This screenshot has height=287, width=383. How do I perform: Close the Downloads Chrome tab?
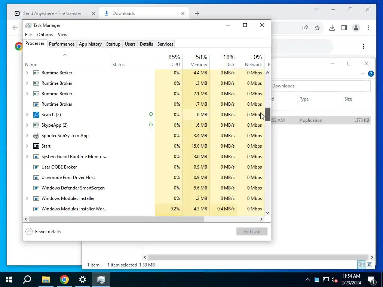point(183,13)
